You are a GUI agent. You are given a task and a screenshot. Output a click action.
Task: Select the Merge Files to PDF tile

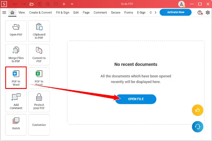pyautogui.click(x=16, y=54)
